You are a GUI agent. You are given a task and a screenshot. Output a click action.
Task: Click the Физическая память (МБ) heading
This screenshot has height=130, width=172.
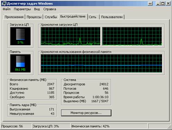(28, 80)
